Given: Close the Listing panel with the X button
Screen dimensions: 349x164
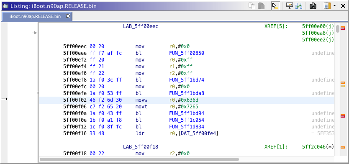Looking at the screenshot, I should 343,6.
